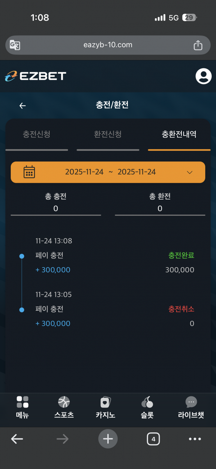The height and width of the screenshot is (469, 216).
Task: Tap the eazyb-10.com address field
Action: coord(108,45)
